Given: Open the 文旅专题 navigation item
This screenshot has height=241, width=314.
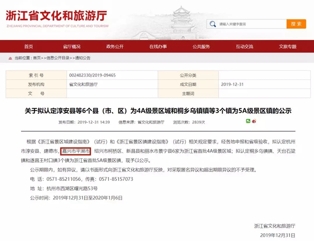Looking at the screenshot, I should pyautogui.click(x=287, y=46).
